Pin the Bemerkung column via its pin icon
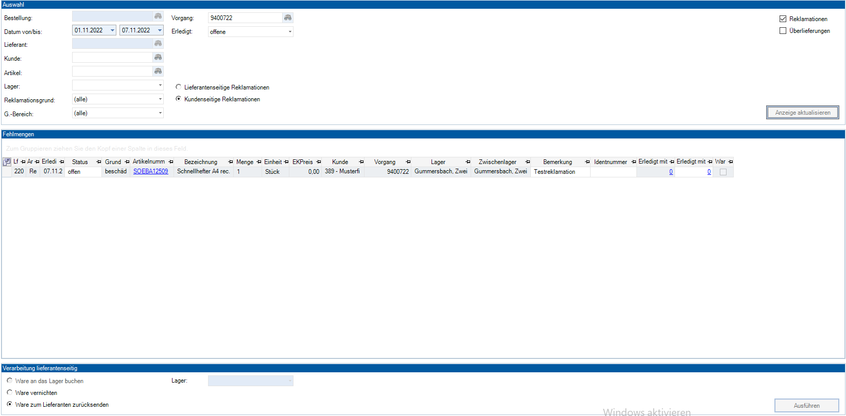This screenshot has height=416, width=846. point(588,162)
